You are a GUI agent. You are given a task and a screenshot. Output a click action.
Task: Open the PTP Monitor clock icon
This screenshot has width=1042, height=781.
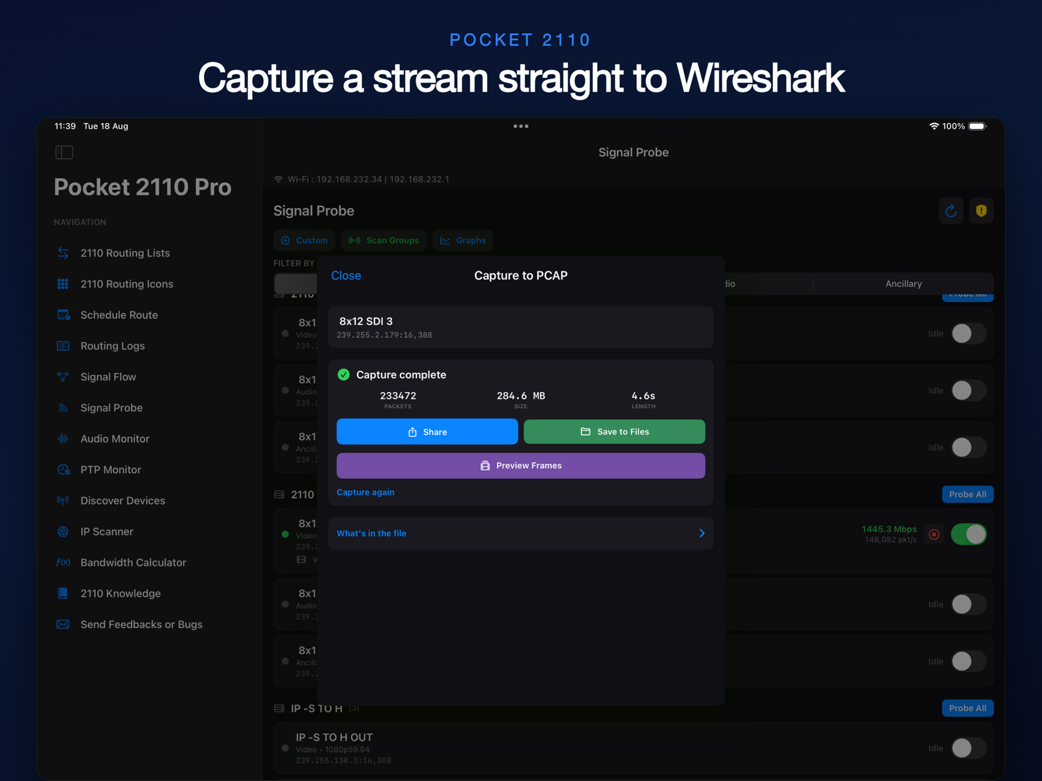(63, 470)
